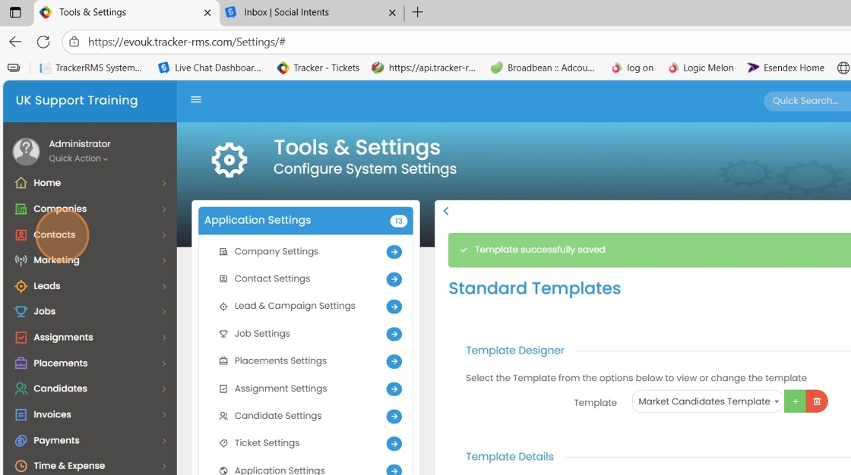Open Lead & Campaign Settings arrow button
The image size is (851, 475).
(394, 307)
